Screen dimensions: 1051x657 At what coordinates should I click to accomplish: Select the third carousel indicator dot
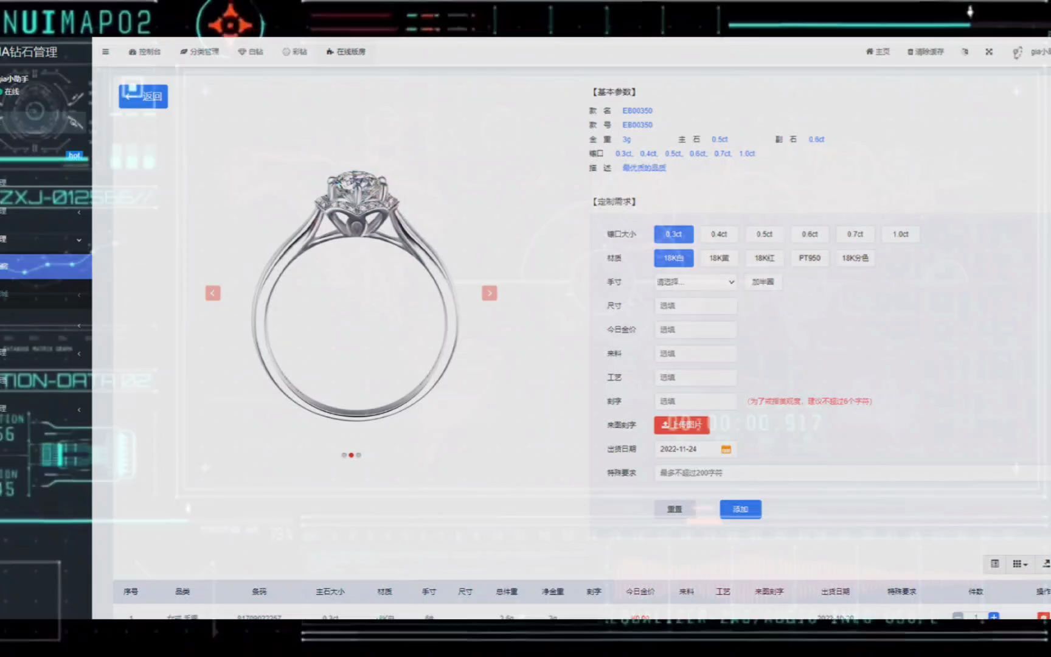pos(358,455)
